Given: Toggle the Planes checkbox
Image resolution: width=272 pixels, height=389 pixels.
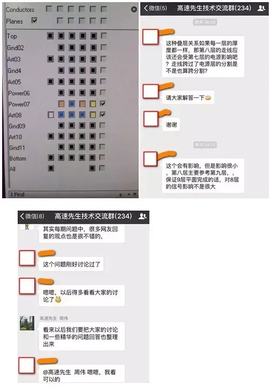Looking at the screenshot, I should pos(34,20).
